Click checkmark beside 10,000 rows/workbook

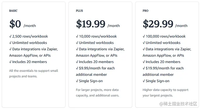pyautogui.click(x=77, y=36)
